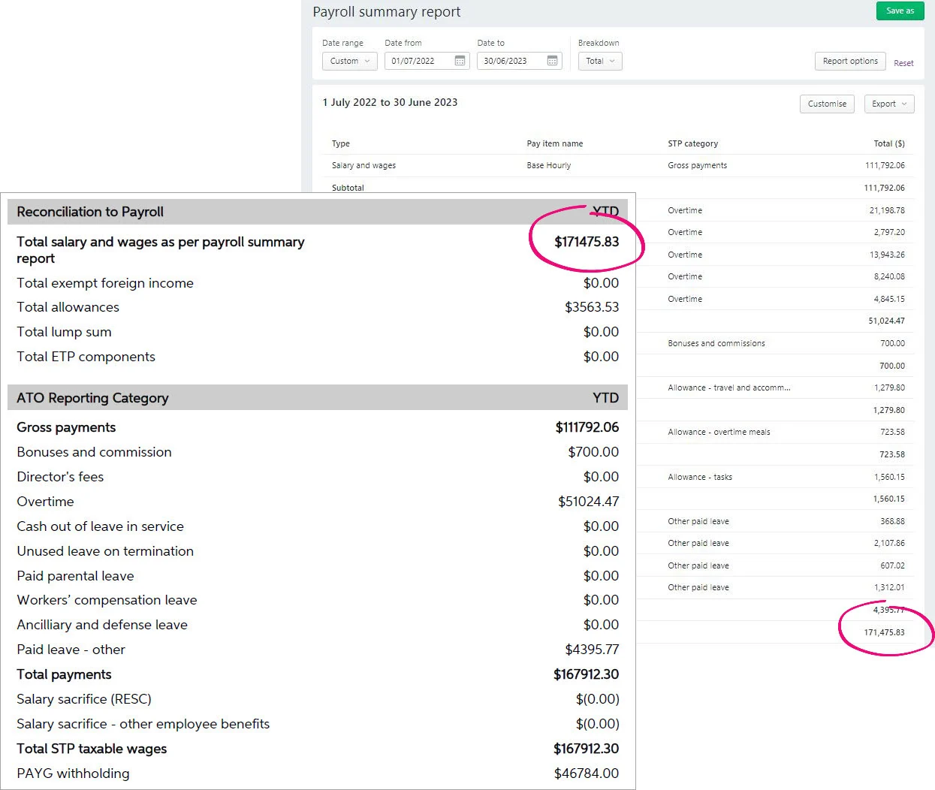Open the calendar picker for Date to

click(553, 61)
